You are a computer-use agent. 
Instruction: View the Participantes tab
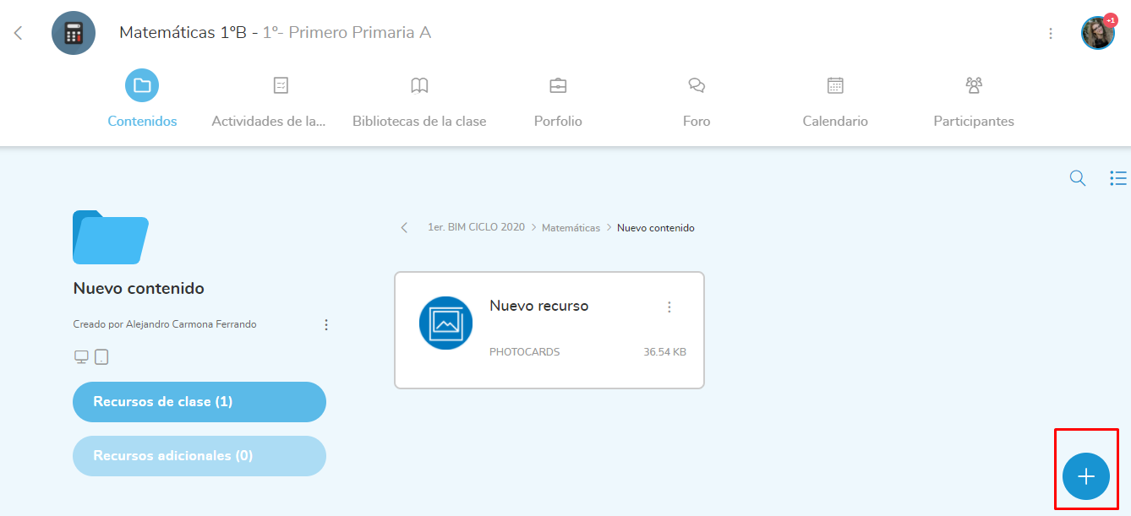[x=974, y=100]
